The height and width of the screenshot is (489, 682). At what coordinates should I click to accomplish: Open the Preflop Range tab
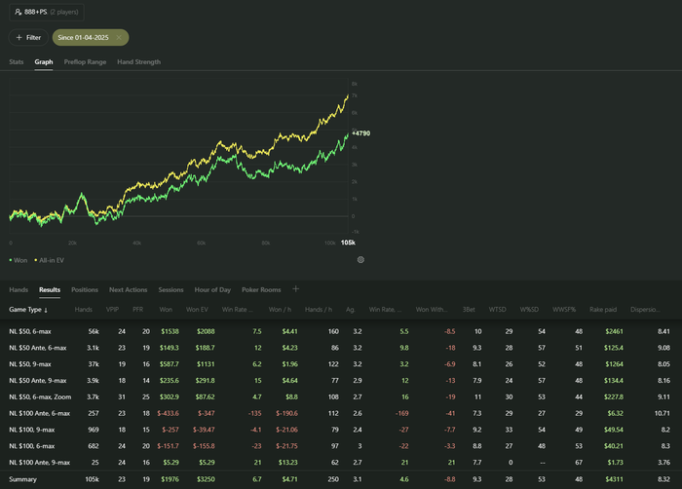coord(85,62)
